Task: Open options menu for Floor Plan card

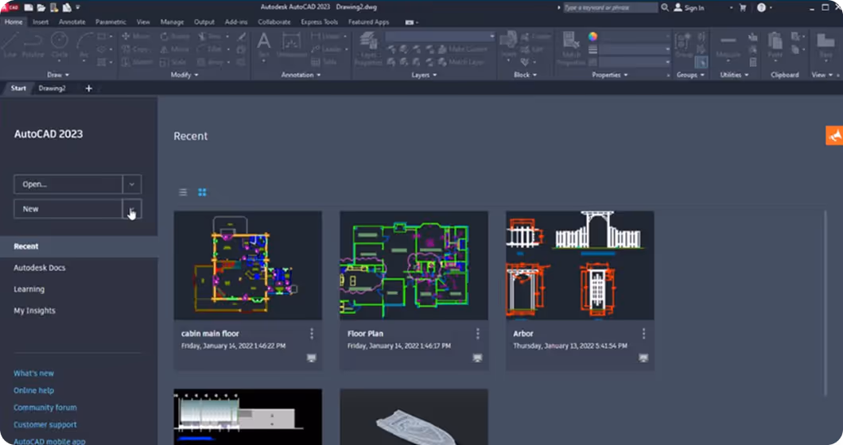Action: pos(477,334)
